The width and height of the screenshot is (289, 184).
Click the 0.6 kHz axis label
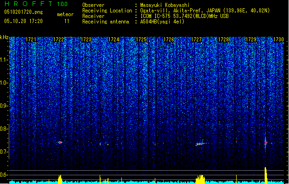point(4,175)
